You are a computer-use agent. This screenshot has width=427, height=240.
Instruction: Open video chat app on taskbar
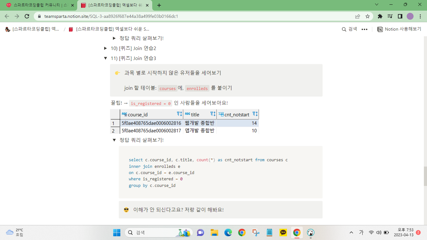tap(200, 232)
